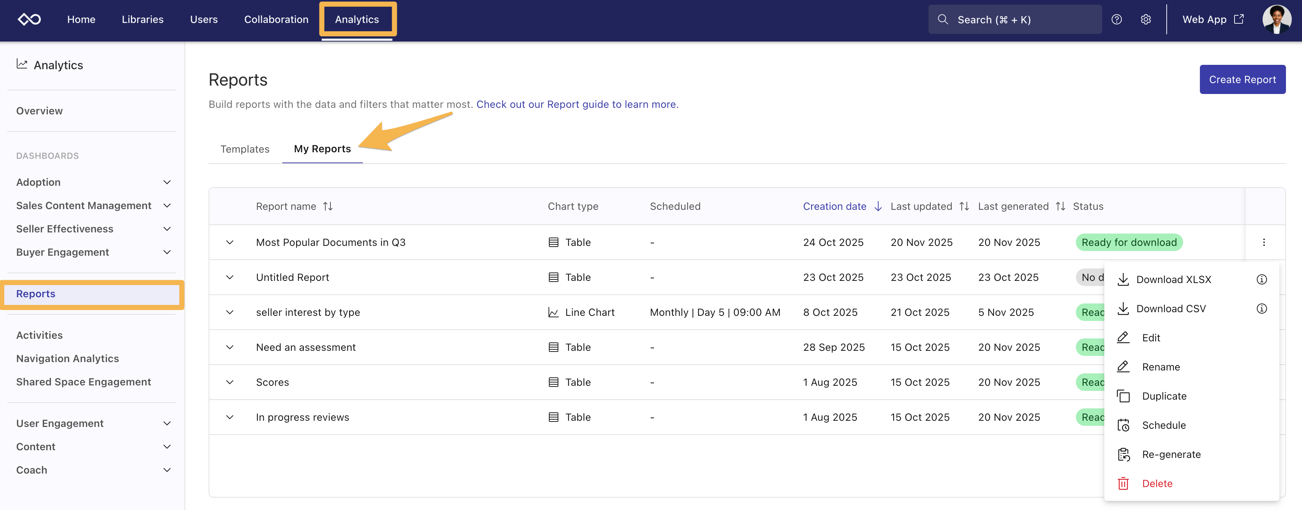Sort by Report name arrows icon
The height and width of the screenshot is (510, 1302).
pos(328,207)
